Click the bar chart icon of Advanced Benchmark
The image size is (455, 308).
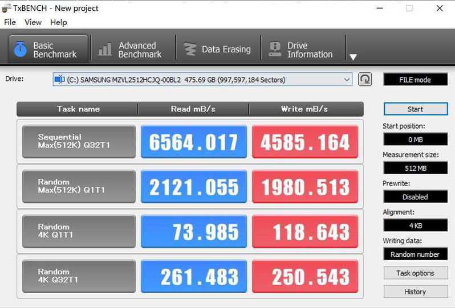click(x=105, y=50)
